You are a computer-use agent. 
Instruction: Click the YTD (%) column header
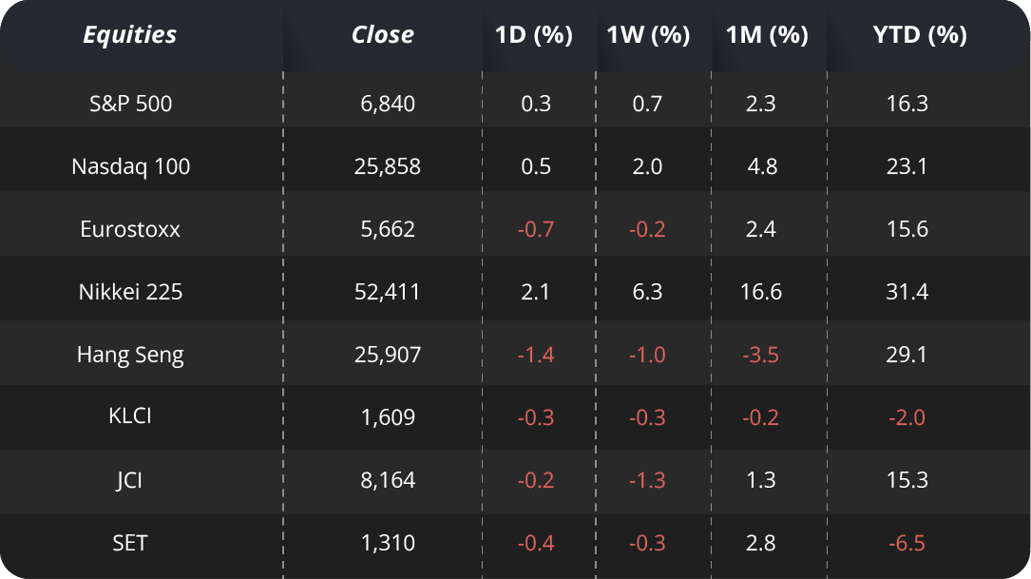click(x=920, y=35)
